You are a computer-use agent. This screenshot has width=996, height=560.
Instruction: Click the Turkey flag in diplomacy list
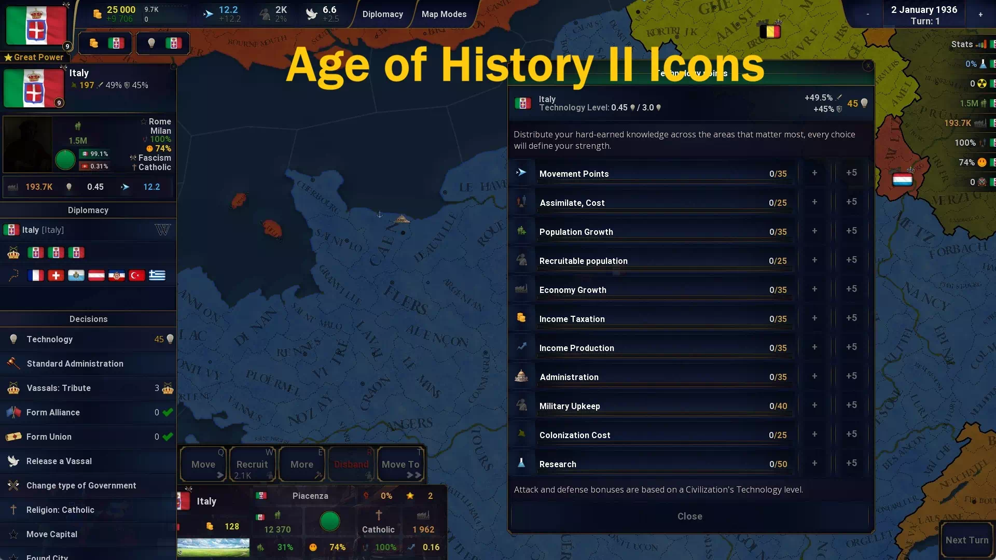(137, 275)
